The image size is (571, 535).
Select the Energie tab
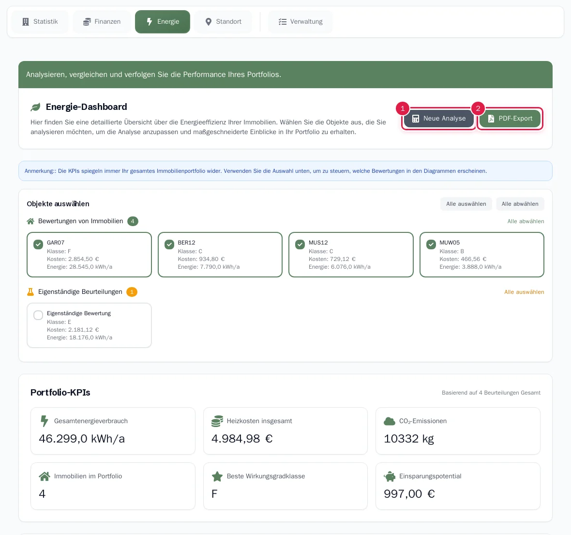pyautogui.click(x=163, y=22)
